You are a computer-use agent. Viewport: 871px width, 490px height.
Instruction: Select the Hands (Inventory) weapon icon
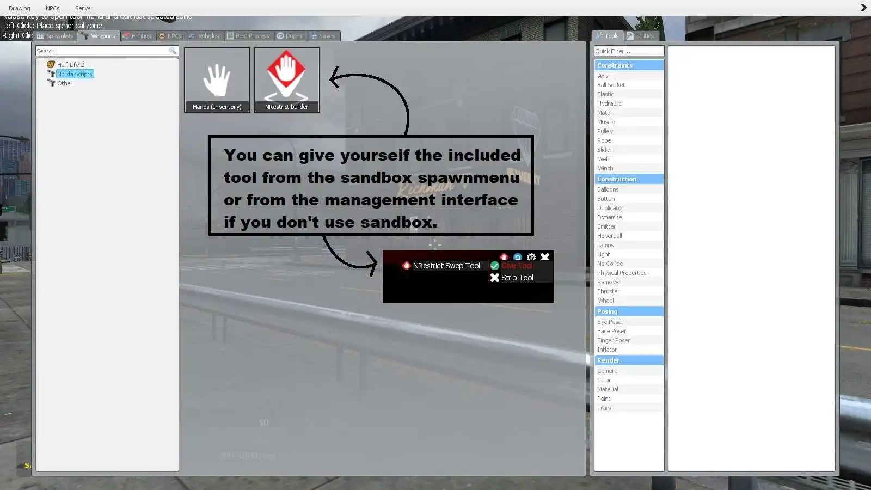pyautogui.click(x=217, y=79)
